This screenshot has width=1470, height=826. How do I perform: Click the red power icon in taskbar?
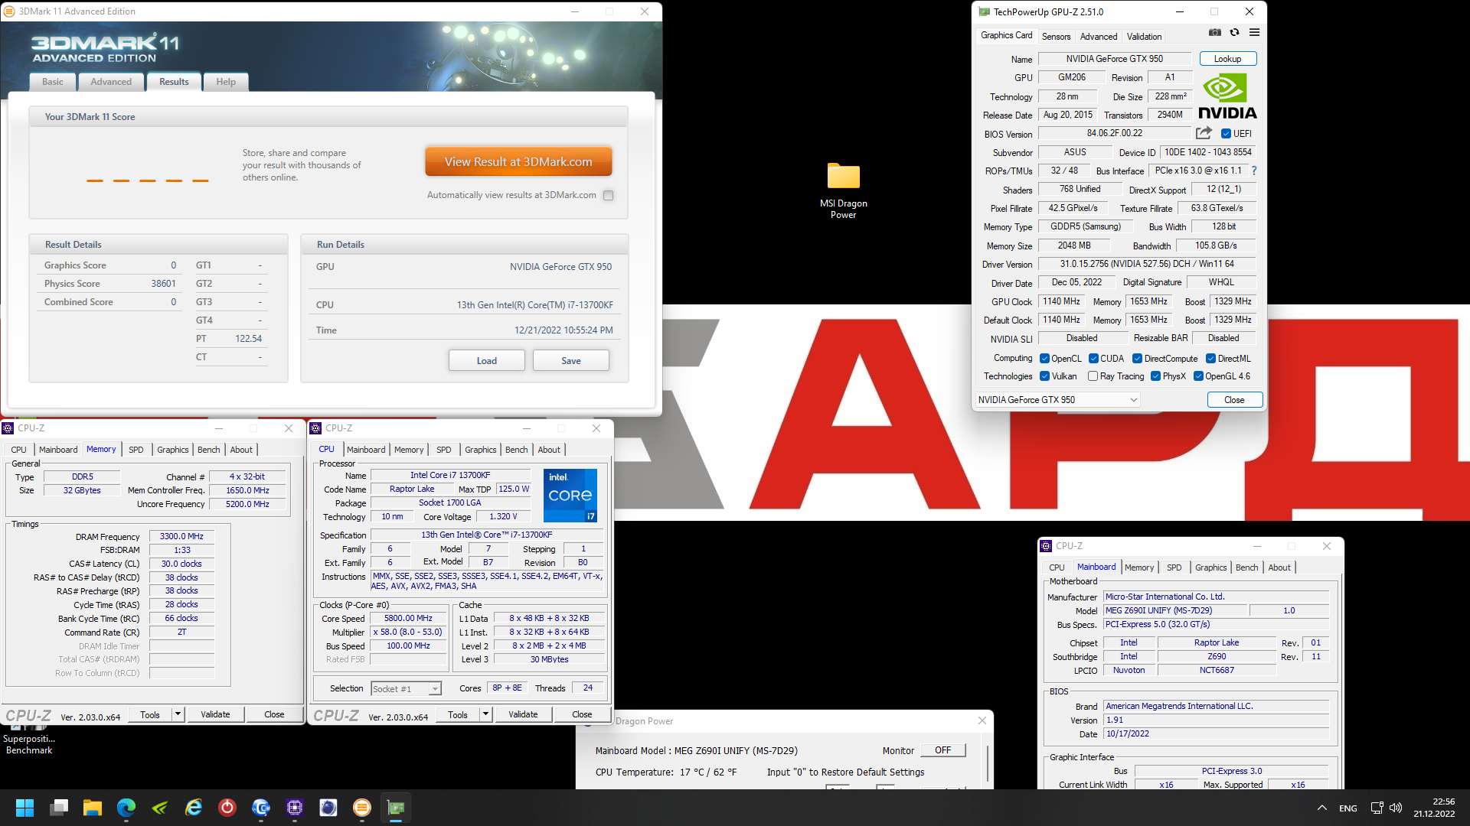point(227,808)
